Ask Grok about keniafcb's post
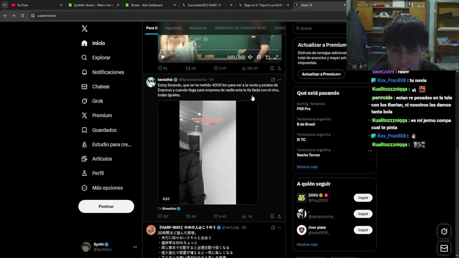Screen dimensions: 459x258 pos(273,80)
